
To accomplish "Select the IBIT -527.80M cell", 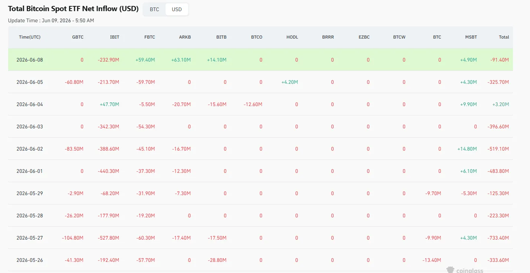I will coord(108,238).
